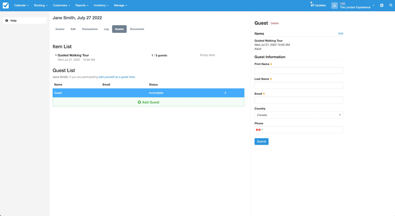The width and height of the screenshot is (395, 216).
Task: Open the Booking menu
Action: tap(41, 5)
